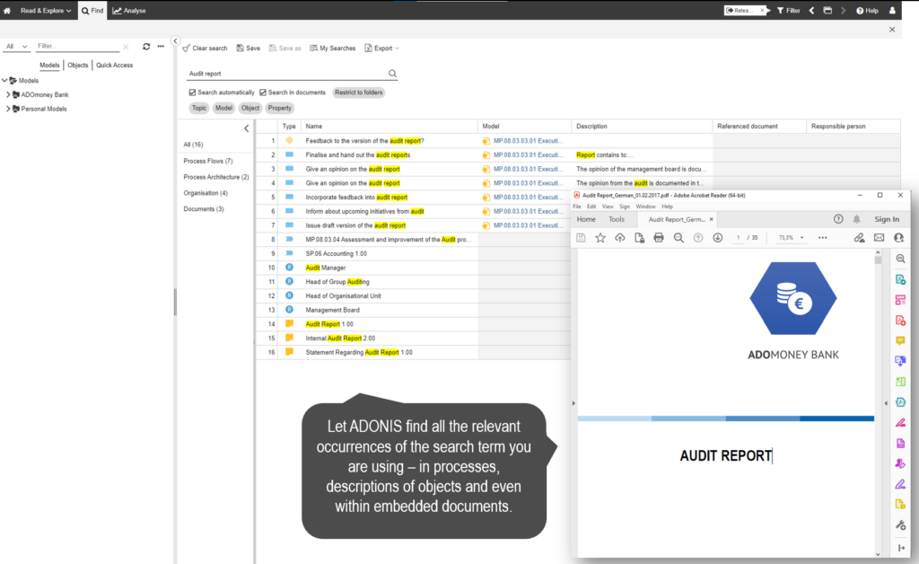Toggle the Restrict to folders filter

[358, 92]
